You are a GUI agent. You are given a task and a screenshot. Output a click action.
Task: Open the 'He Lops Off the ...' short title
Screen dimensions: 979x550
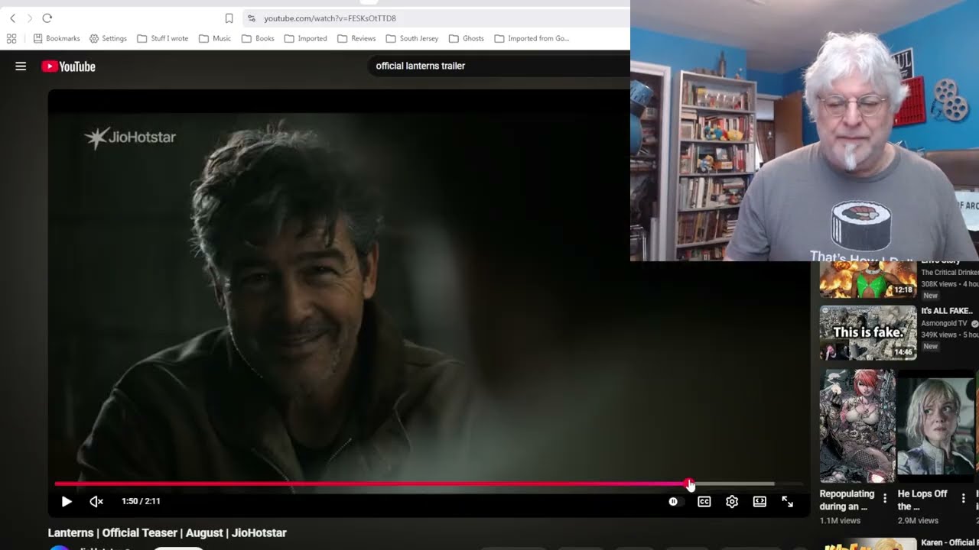click(922, 500)
